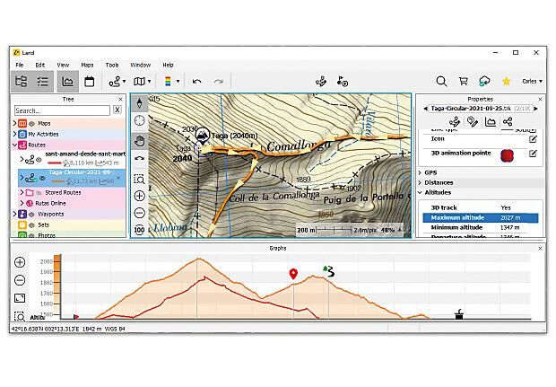Expand the Maps tree node
This screenshot has width=556, height=387.
[x=15, y=123]
